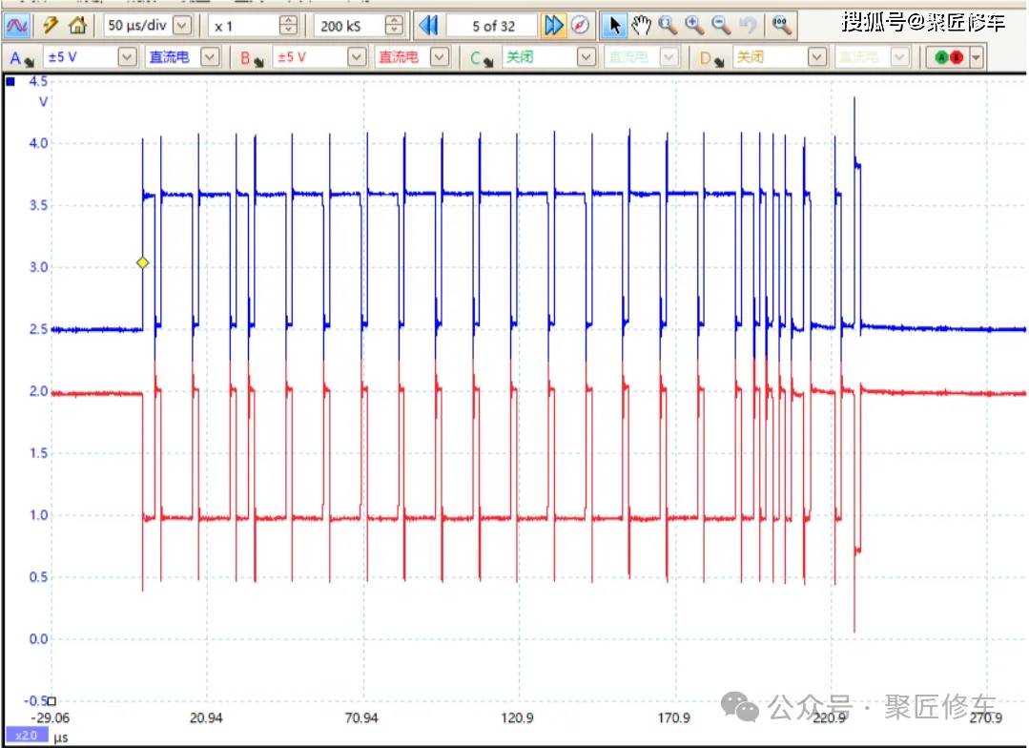This screenshot has height=748, width=1029.
Task: Select the scope mode waveform icon
Action: (18, 26)
